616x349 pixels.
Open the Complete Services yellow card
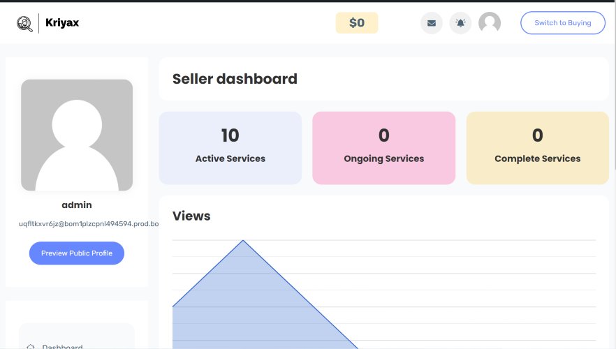click(538, 148)
